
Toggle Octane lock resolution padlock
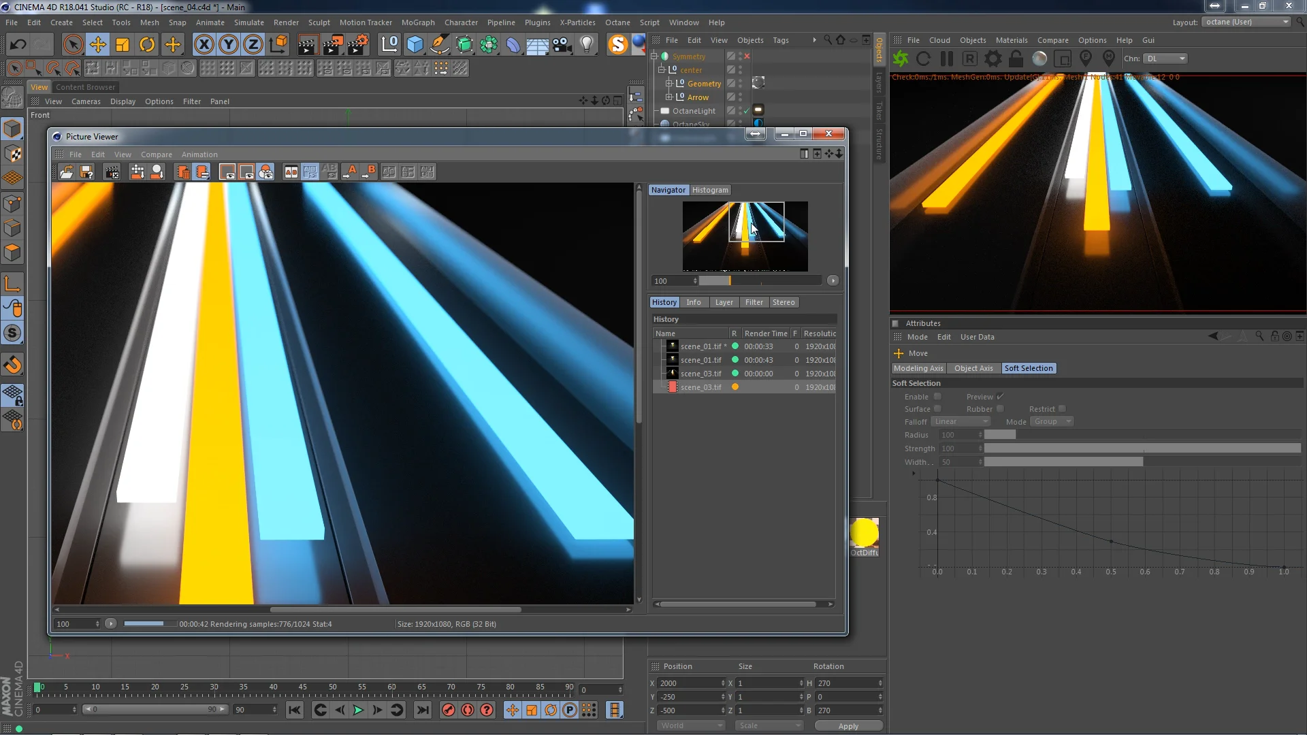point(1016,59)
